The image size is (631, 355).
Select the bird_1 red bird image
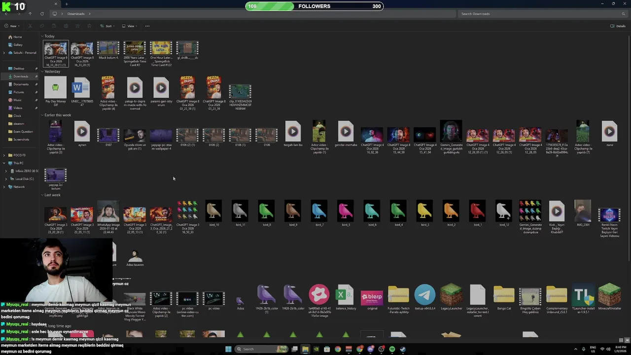coord(477,213)
